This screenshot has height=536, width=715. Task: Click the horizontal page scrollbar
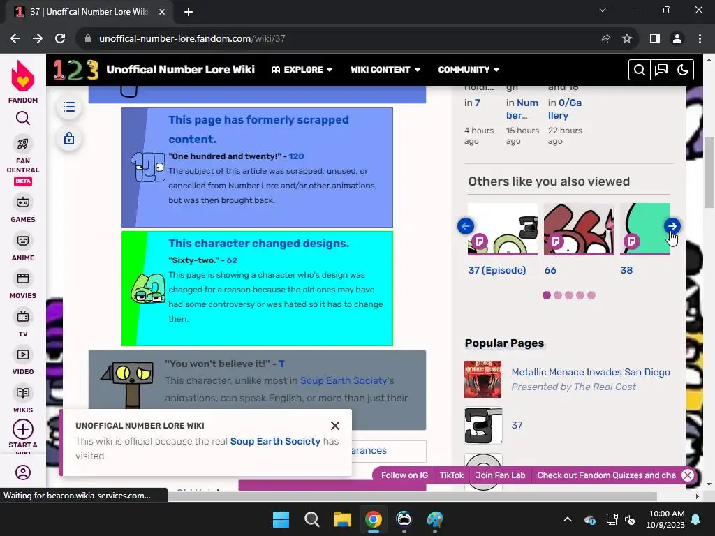pos(412,496)
